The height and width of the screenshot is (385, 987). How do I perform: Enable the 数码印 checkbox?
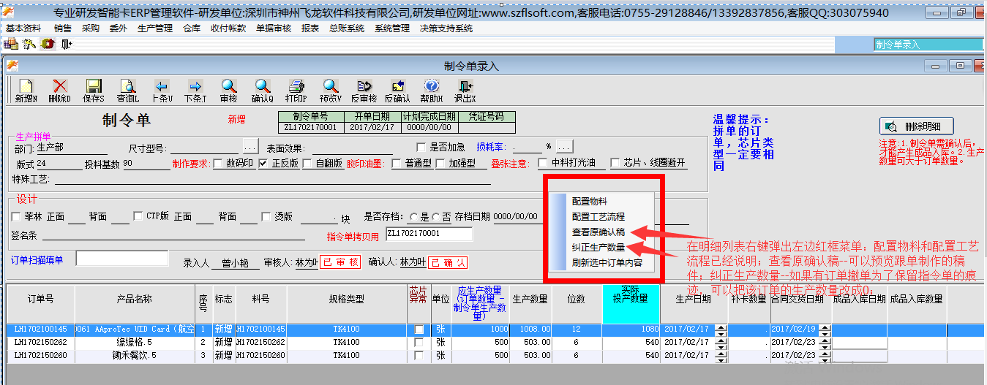[218, 164]
